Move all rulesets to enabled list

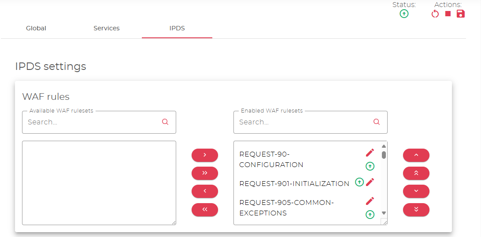[205, 173]
